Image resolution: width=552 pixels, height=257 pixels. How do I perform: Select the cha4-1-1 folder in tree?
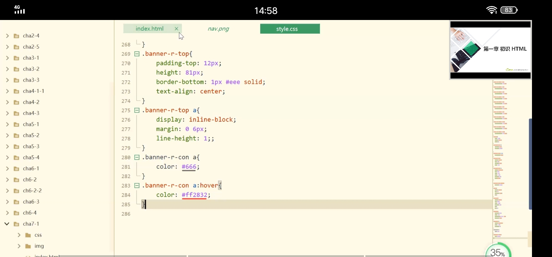[33, 91]
